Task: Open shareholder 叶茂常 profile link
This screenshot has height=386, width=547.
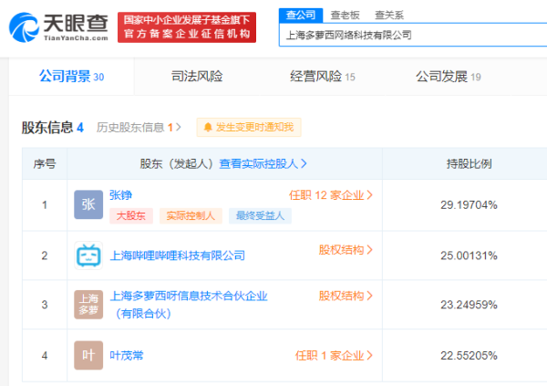Action: (127, 356)
